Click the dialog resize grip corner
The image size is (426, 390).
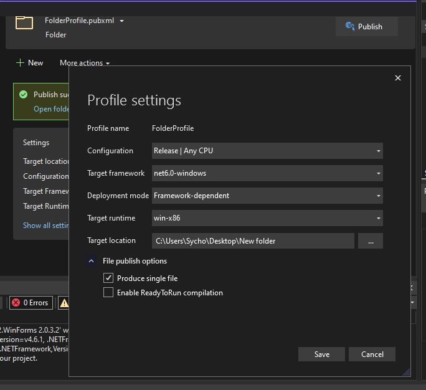point(407,373)
